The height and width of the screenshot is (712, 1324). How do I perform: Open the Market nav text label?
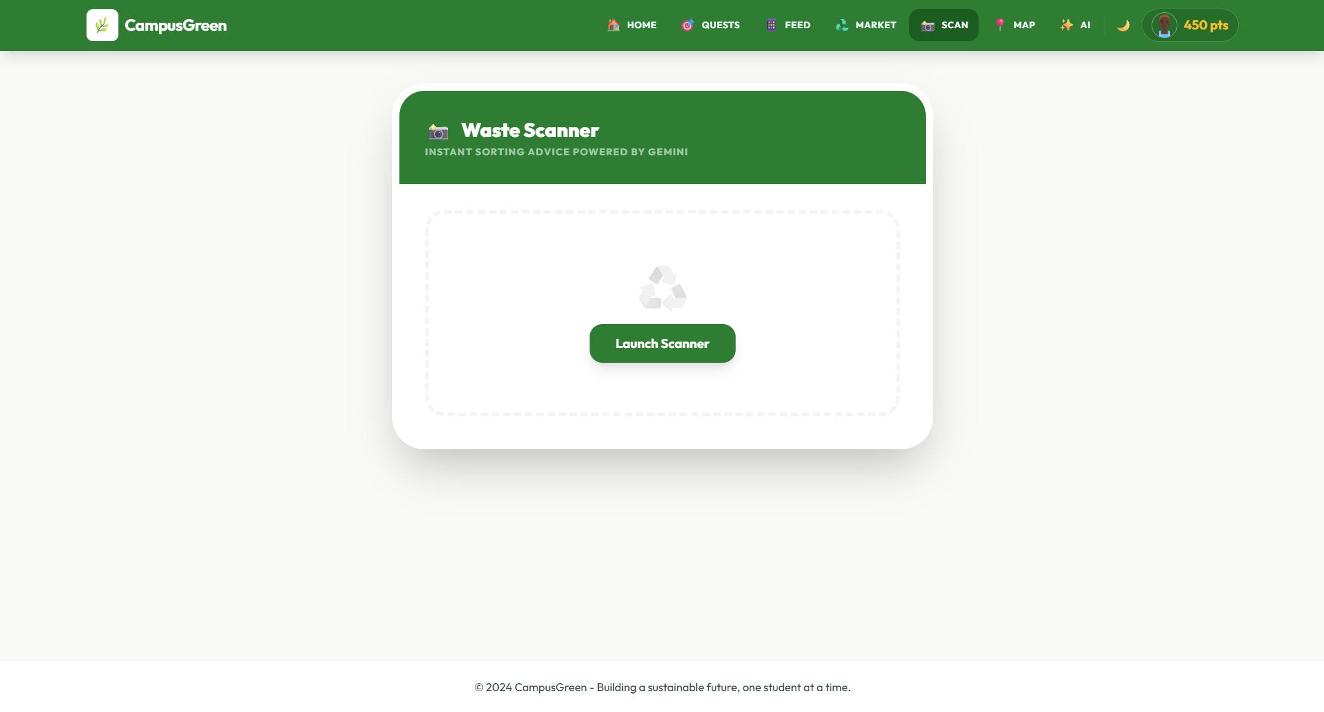[876, 25]
